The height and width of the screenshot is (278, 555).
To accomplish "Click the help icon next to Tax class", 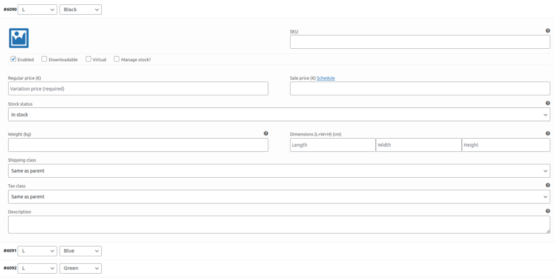I will [x=548, y=185].
